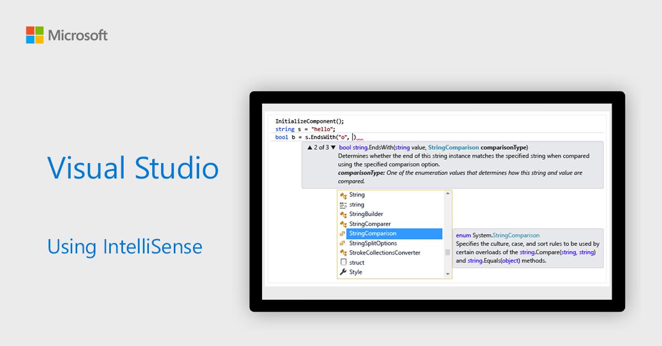Click the keyword icon beside lowercase string
Screen dimensions: 662x346
tap(343, 204)
